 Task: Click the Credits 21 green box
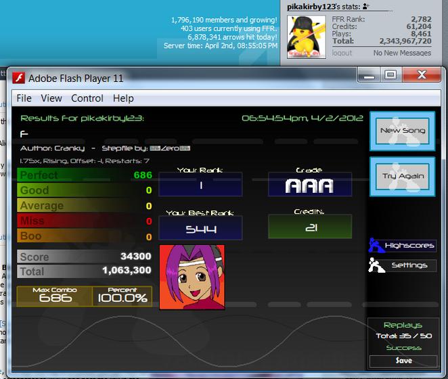(310, 227)
